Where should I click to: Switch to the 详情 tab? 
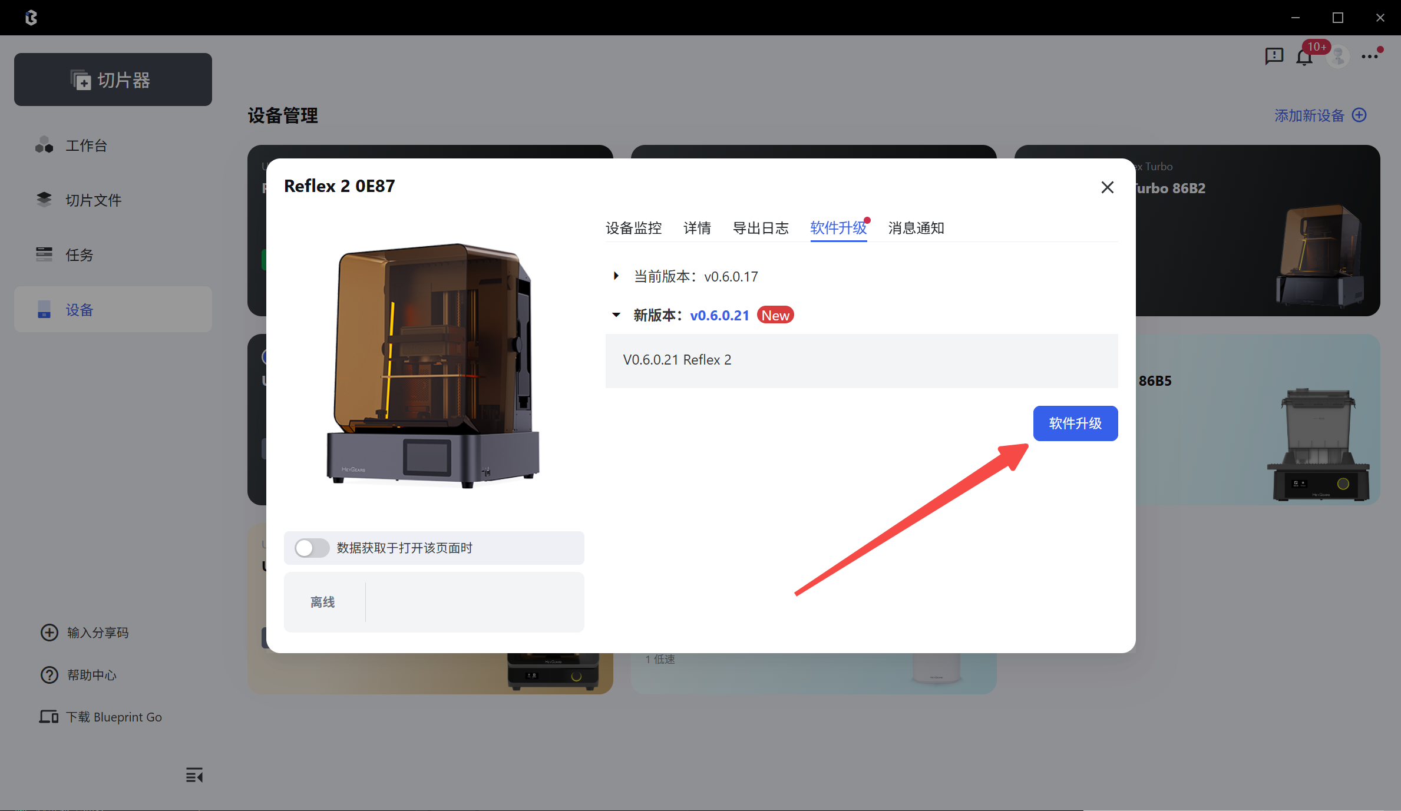click(698, 228)
